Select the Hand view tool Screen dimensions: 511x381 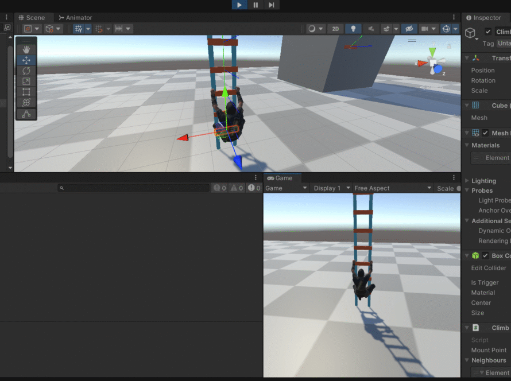[x=26, y=49]
